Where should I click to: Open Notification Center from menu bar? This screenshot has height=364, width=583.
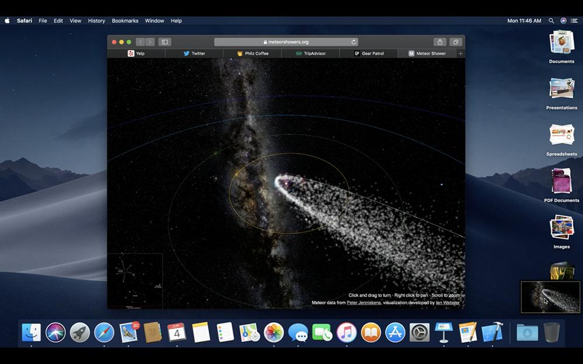[x=574, y=20]
